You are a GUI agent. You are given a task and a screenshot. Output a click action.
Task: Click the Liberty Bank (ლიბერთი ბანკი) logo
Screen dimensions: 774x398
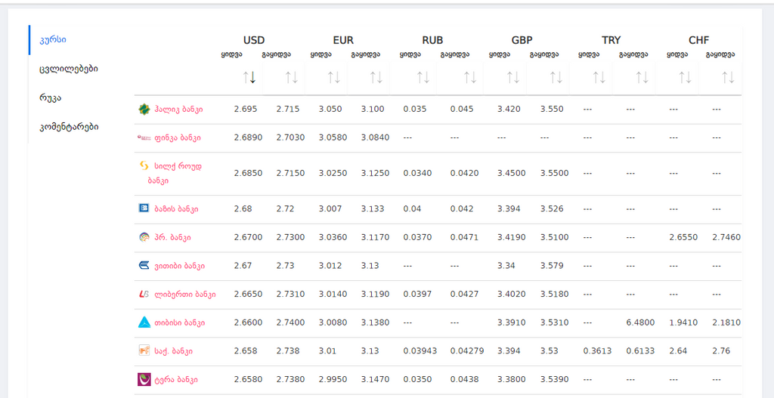point(144,294)
